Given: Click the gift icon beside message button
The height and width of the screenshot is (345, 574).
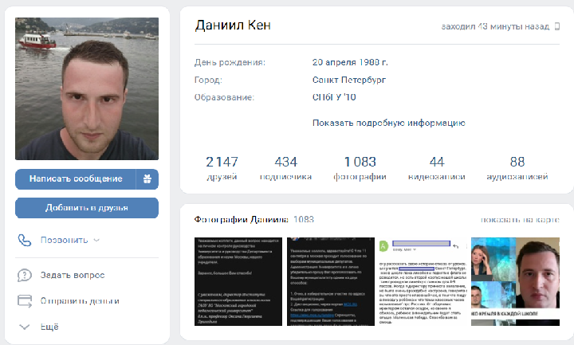Looking at the screenshot, I should pos(147,179).
